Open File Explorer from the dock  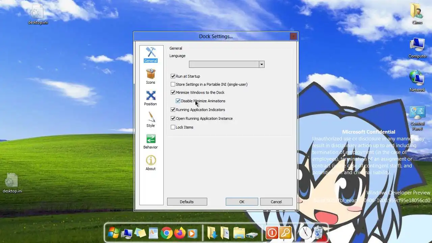tap(239, 233)
